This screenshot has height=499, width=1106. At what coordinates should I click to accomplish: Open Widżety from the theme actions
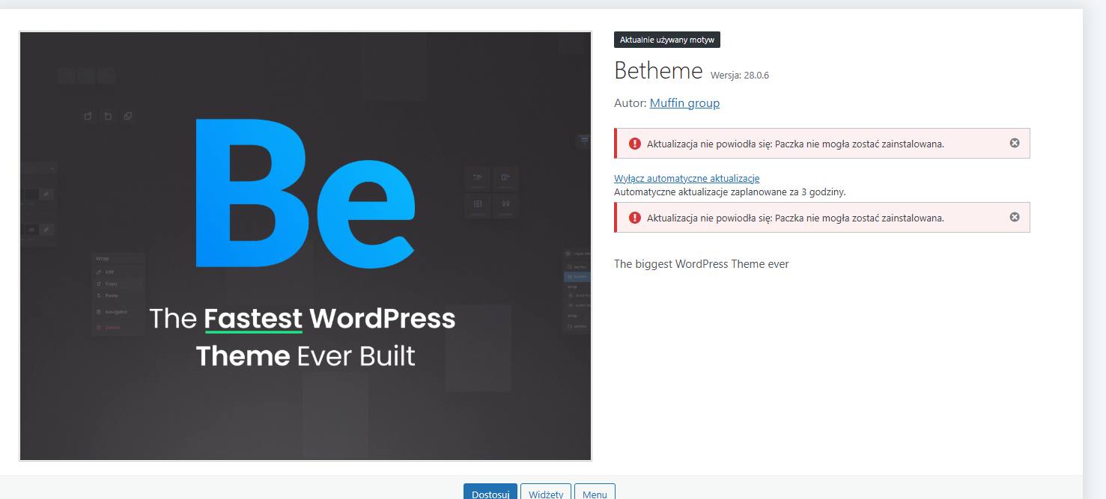pyautogui.click(x=546, y=494)
